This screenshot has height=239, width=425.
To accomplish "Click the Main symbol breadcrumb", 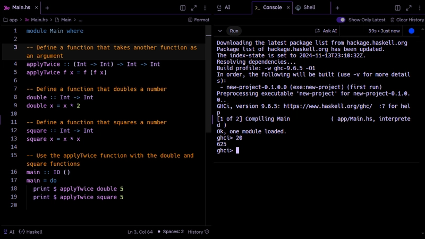I will (63, 20).
